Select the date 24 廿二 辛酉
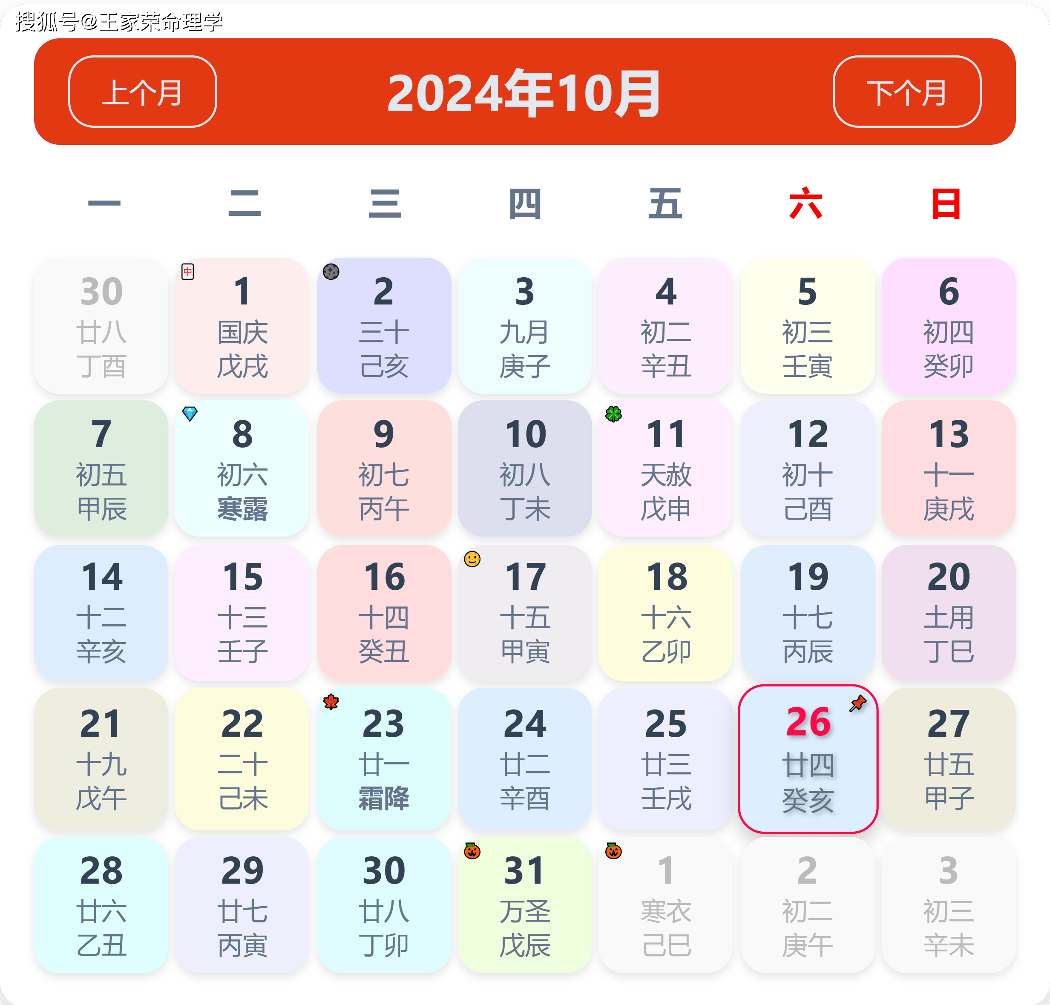 click(x=525, y=759)
